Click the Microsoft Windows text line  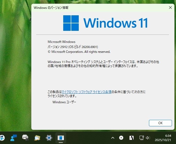62,42
